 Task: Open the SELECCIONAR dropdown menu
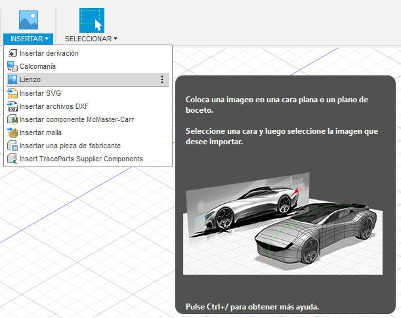[x=91, y=39]
